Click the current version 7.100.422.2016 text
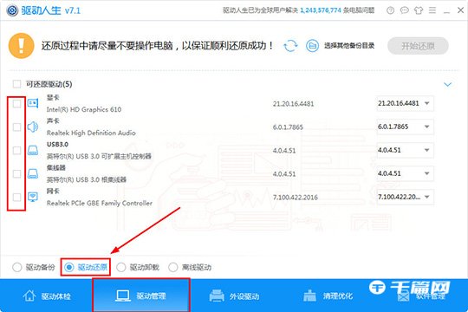468x312 pixels. (296, 198)
